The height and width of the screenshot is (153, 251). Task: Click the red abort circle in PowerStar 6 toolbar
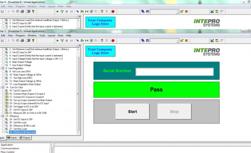tap(113, 12)
